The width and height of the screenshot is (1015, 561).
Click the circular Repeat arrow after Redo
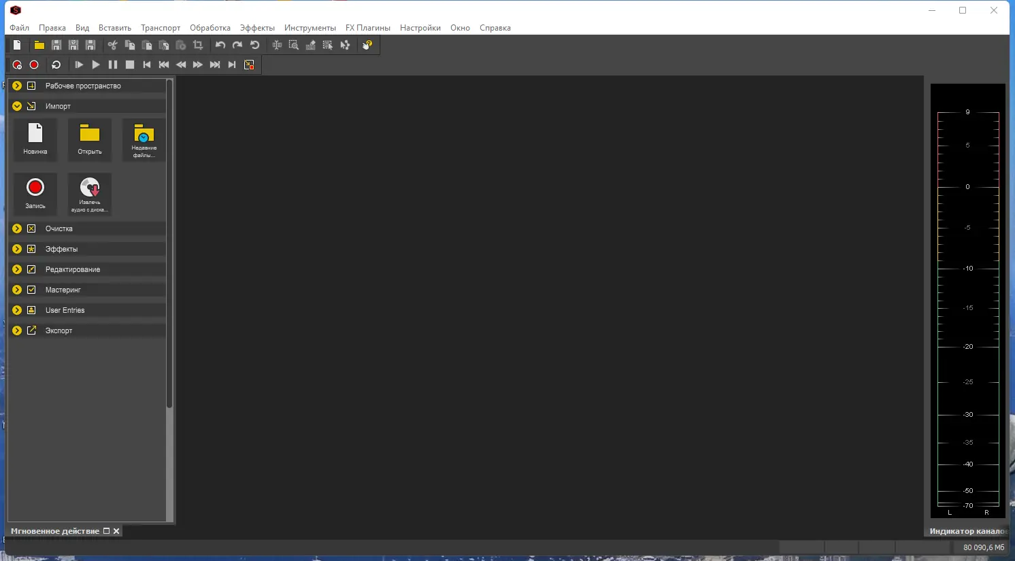(x=255, y=45)
